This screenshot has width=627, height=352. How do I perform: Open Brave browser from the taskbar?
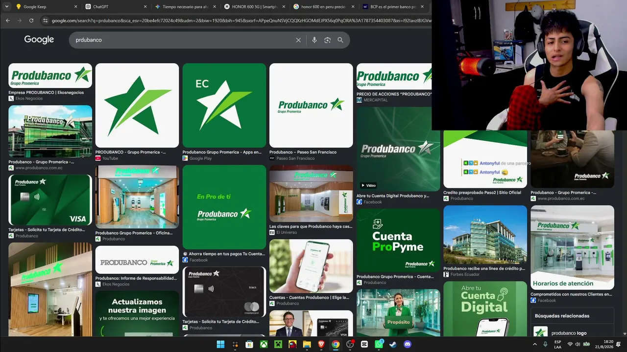(x=321, y=344)
